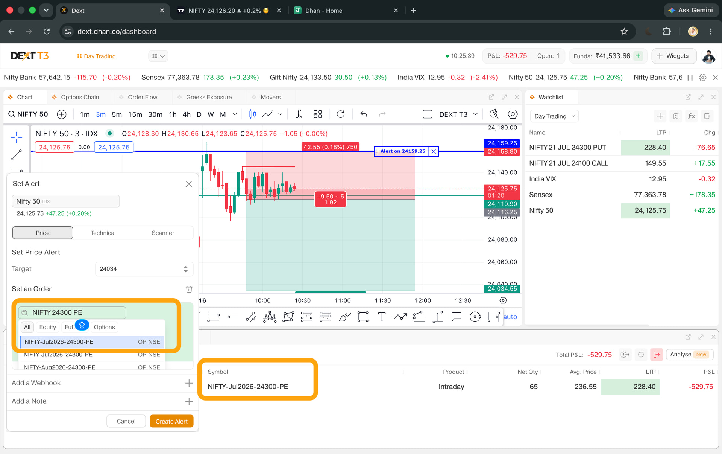Screen dimensions: 722x454
Task: Expand line chart style chevron
Action: (x=280, y=114)
